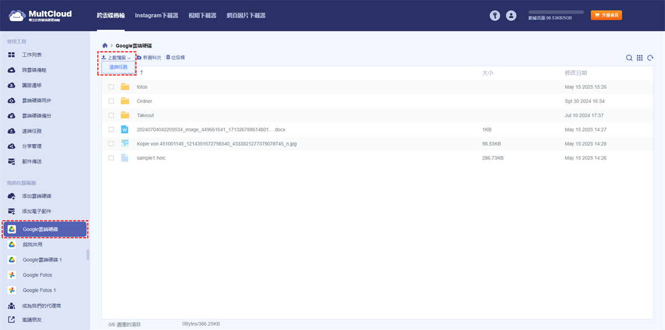This screenshot has width=665, height=330.
Task: Open the 網頁圖片下載器 tab
Action: [x=246, y=16]
